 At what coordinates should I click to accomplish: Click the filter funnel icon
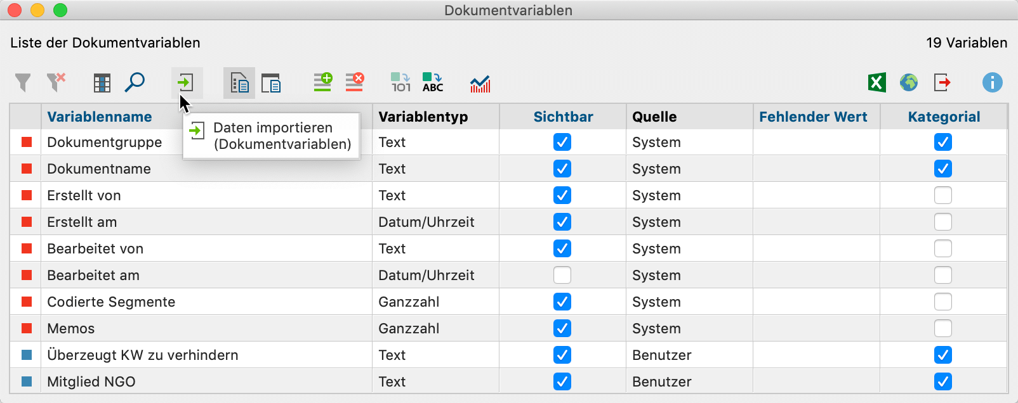pos(23,83)
